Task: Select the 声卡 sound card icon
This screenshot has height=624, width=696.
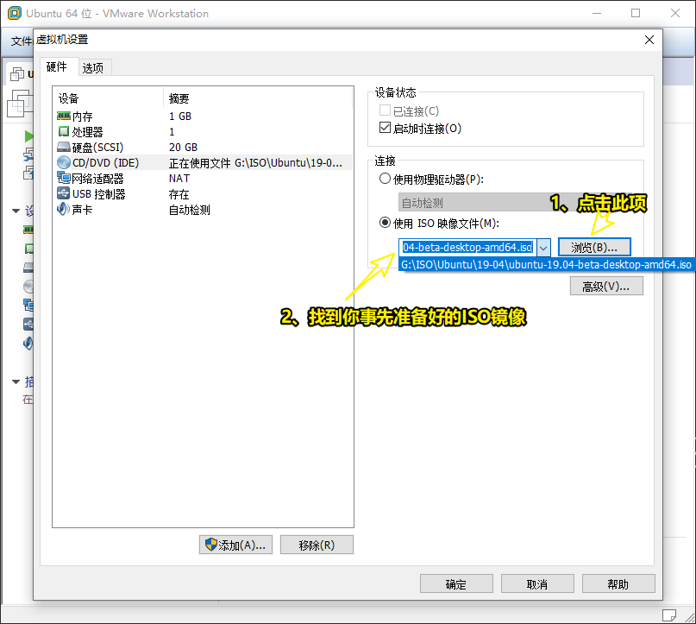Action: click(64, 209)
